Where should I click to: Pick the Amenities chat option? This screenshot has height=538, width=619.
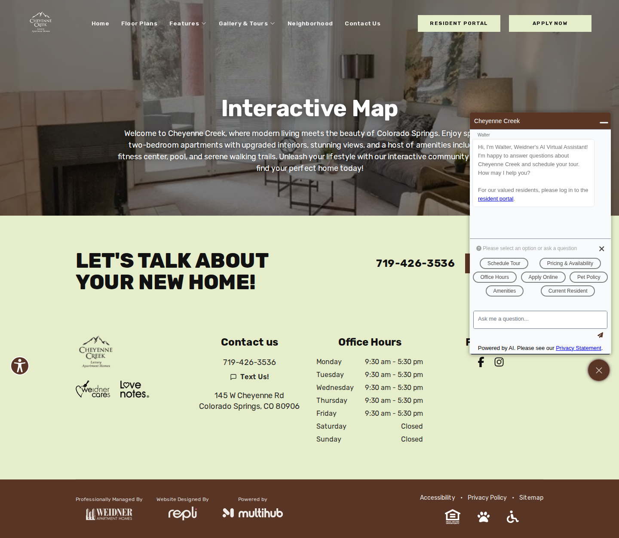505,291
